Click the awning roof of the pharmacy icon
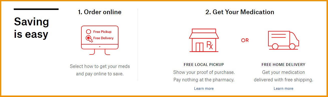The width and height of the screenshot is (328, 97). pos(204,34)
